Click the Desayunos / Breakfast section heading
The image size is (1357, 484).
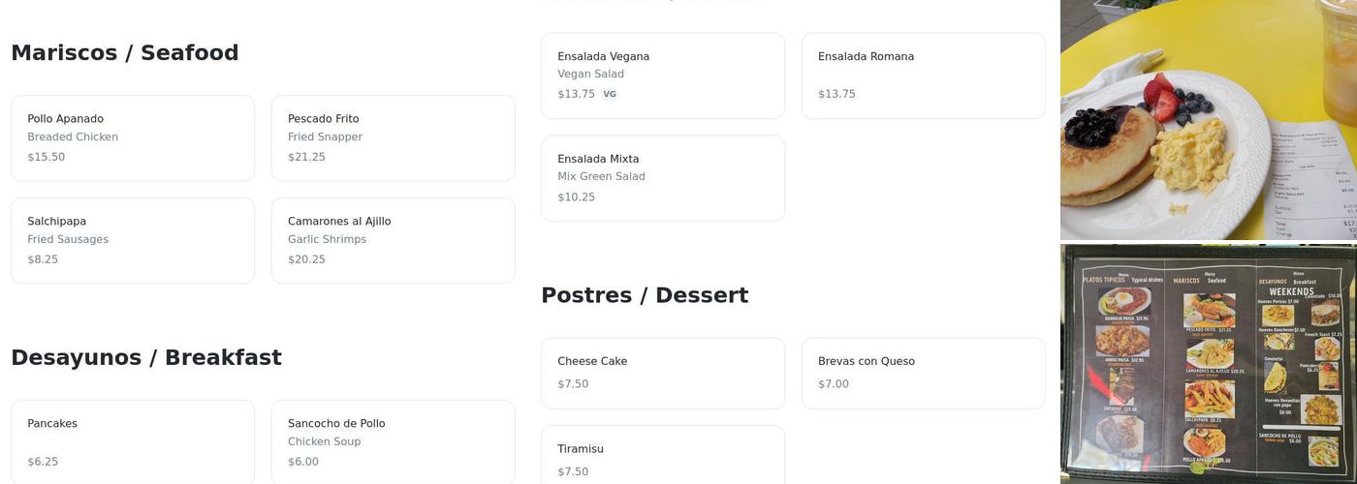coord(146,357)
